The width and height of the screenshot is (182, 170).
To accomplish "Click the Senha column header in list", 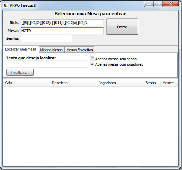I will point(152,83).
